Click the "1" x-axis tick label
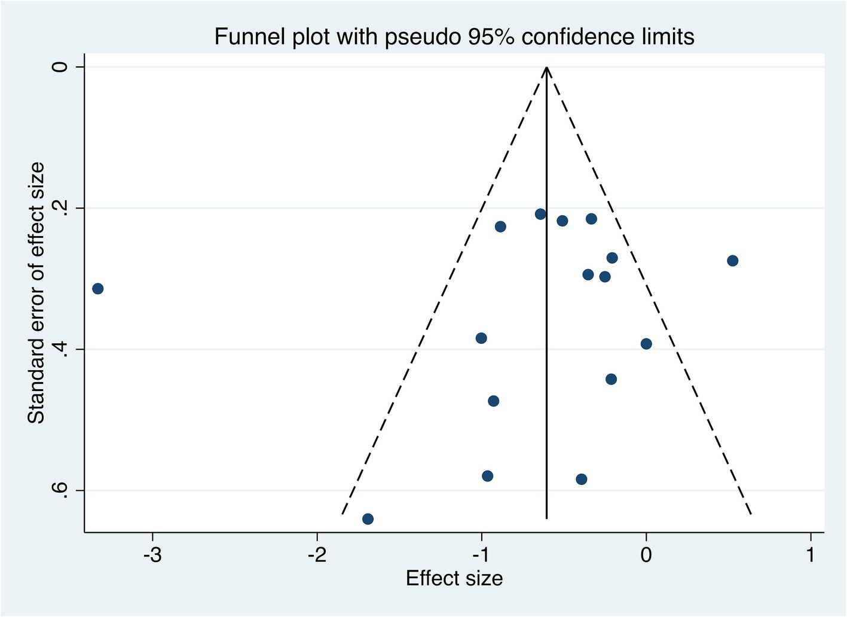The image size is (847, 617). [x=811, y=555]
